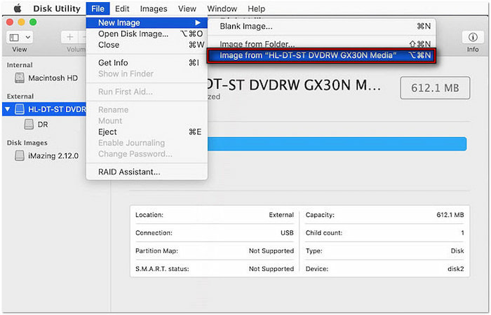Choose Image from HL-DT-ST DVDRW GX30N Media
Image resolution: width=491 pixels, height=315 pixels.
point(320,55)
